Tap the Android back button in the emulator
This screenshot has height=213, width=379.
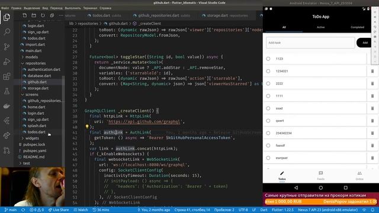pyautogui.click(x=296, y=188)
